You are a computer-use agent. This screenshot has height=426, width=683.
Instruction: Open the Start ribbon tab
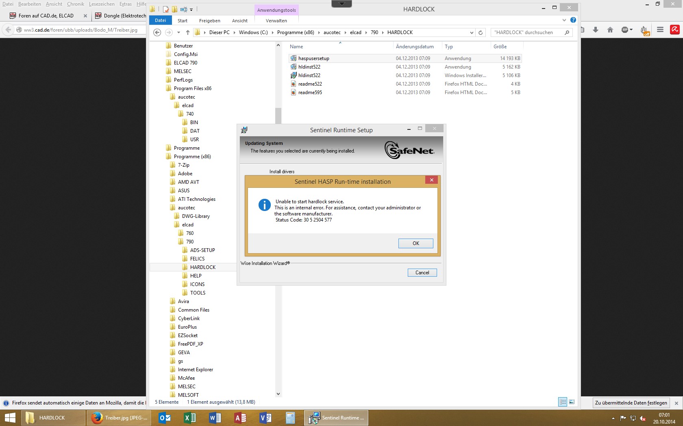(x=183, y=21)
